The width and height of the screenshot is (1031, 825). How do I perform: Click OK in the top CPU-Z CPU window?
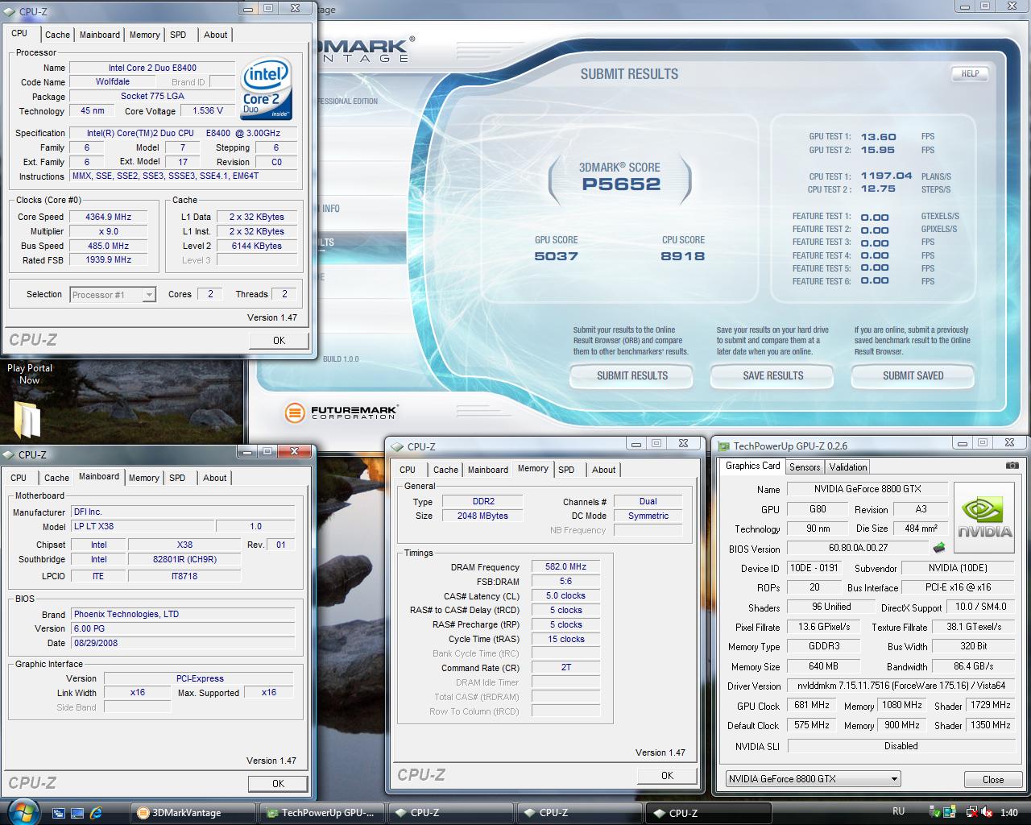click(x=279, y=340)
